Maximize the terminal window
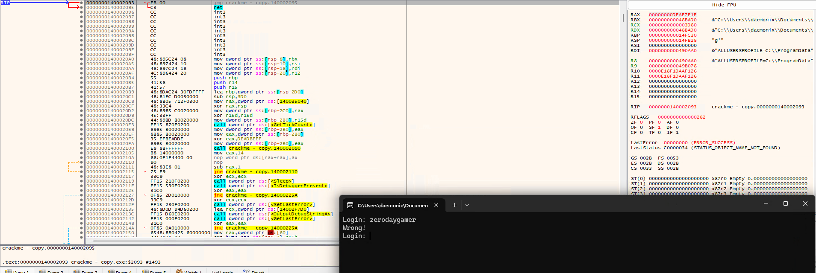Viewport: 816px width, 273px height. (785, 203)
